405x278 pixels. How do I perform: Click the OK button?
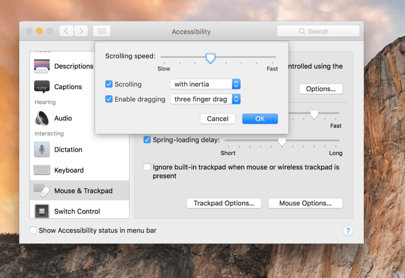pos(260,119)
